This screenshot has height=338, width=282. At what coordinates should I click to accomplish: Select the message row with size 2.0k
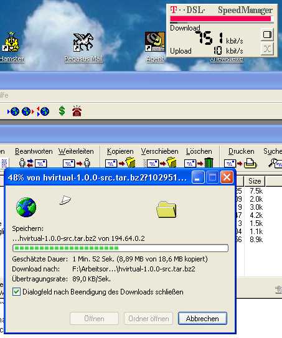[x=256, y=199]
